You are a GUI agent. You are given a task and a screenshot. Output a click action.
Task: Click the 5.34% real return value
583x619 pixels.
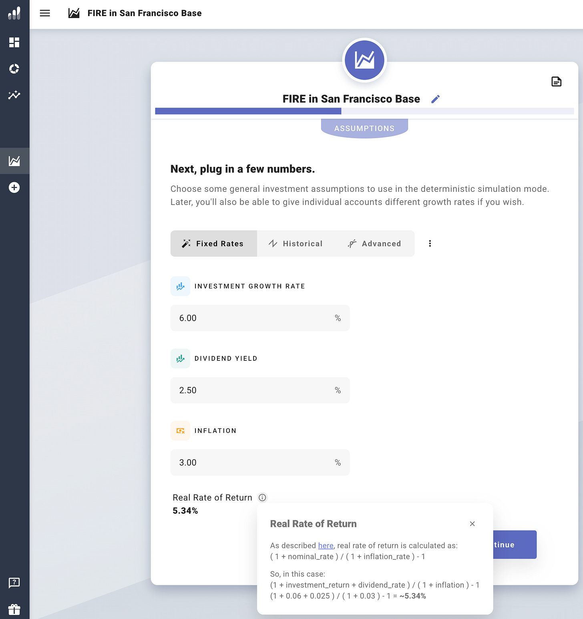pos(185,510)
